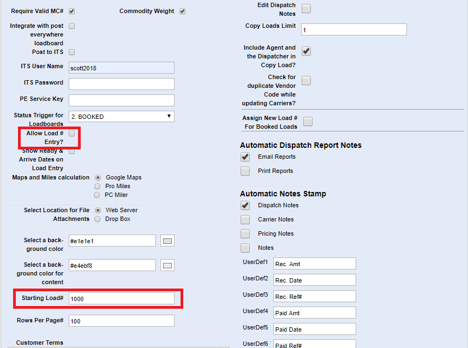Click the Starting Load# input field

(x=121, y=299)
